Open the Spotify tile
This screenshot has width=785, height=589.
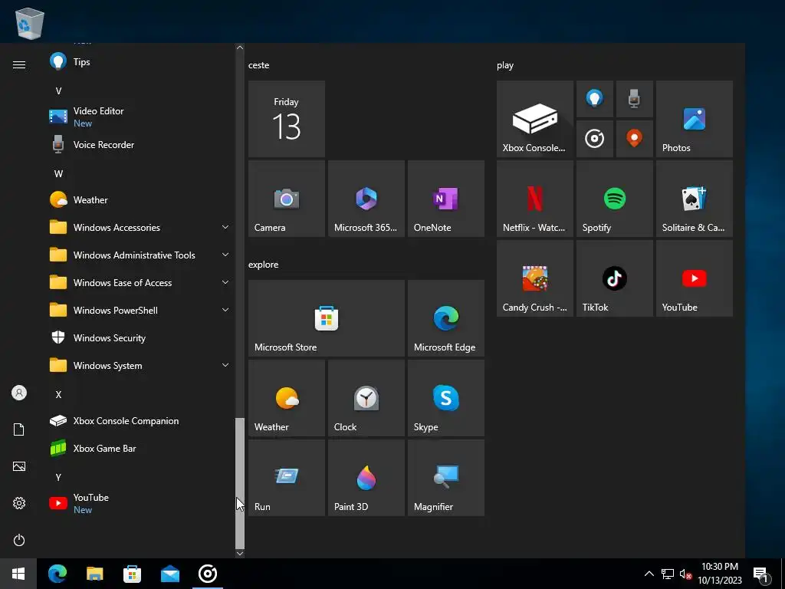pos(614,199)
